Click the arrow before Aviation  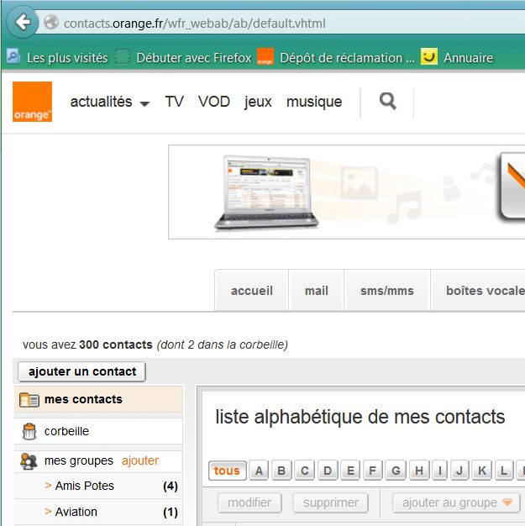(x=48, y=512)
